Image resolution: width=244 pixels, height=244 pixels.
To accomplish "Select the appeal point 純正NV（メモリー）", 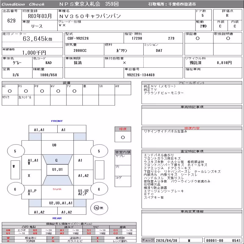I will click(x=160, y=86).
